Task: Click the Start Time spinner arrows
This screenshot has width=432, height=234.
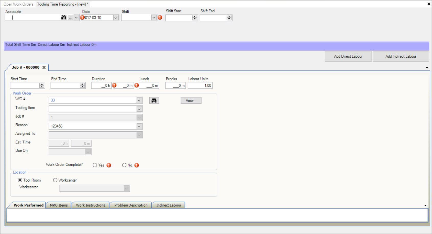Action: coord(42,85)
